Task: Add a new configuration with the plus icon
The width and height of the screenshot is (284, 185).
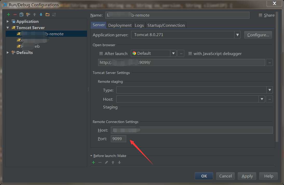Action: [x=9, y=15]
